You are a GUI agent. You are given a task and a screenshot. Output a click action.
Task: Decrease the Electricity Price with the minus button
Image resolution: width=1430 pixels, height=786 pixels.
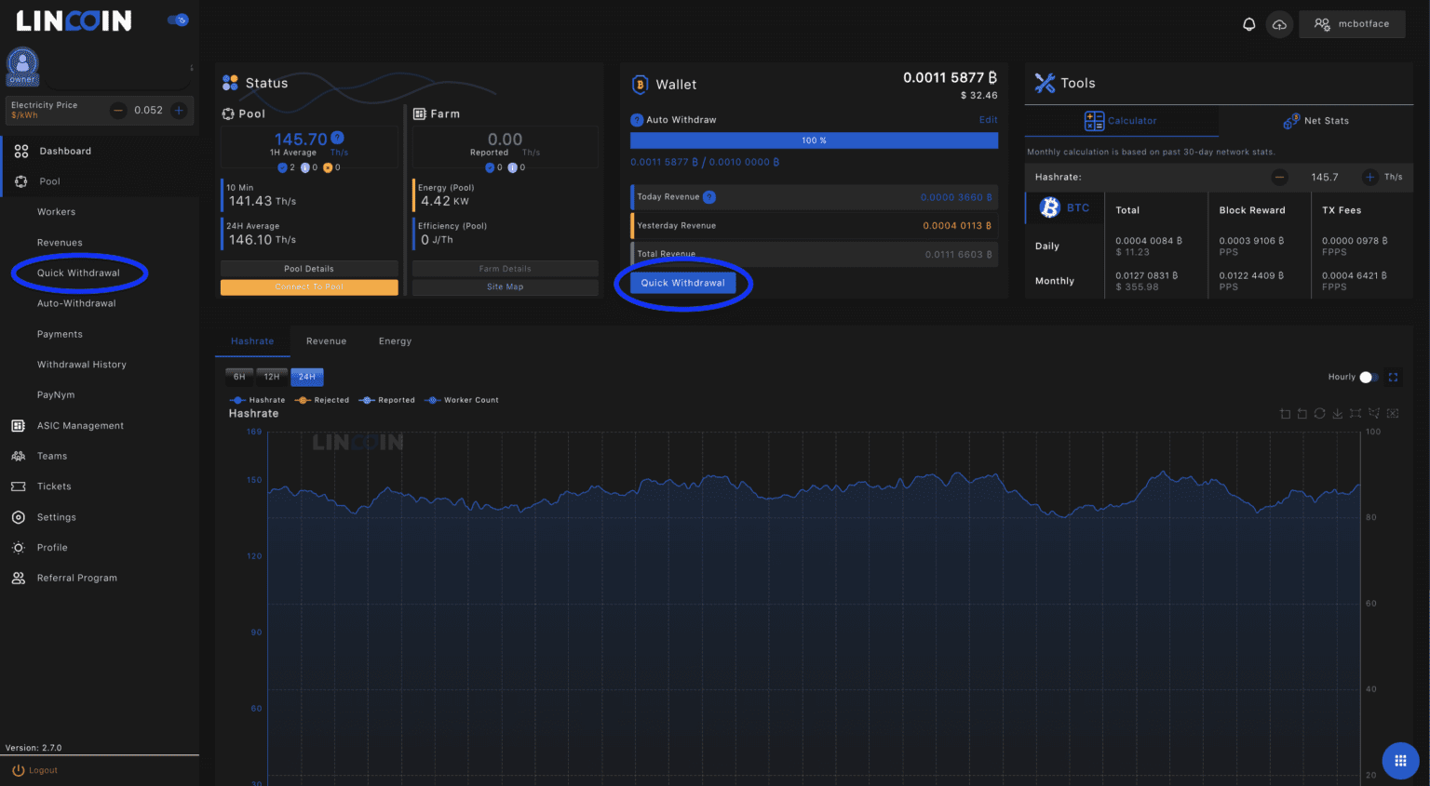(x=118, y=110)
